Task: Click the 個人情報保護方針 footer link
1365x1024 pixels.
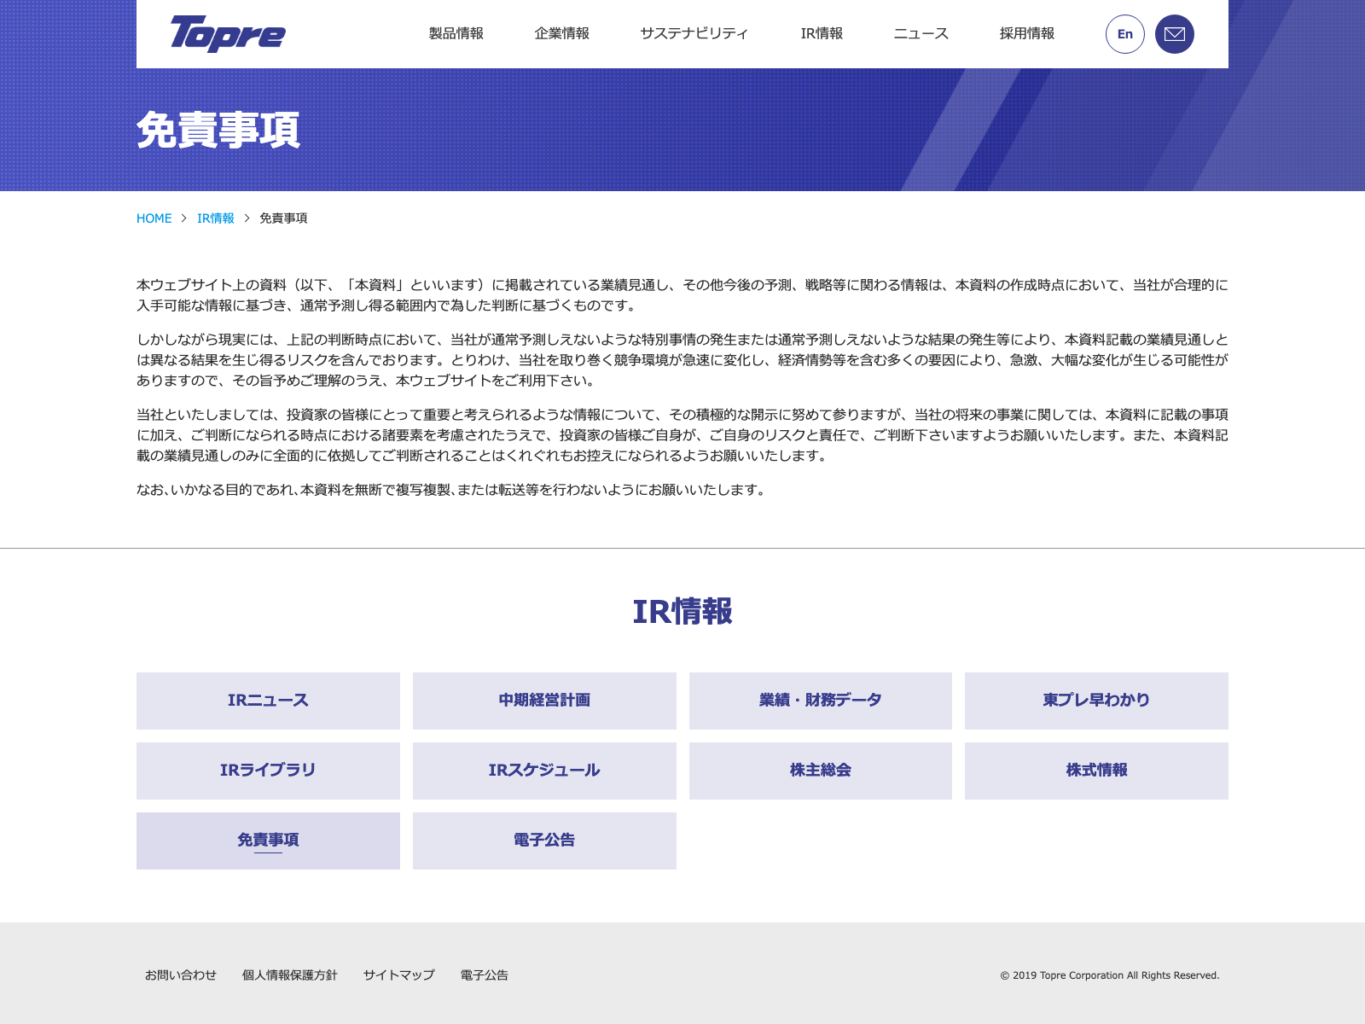Action: click(289, 975)
